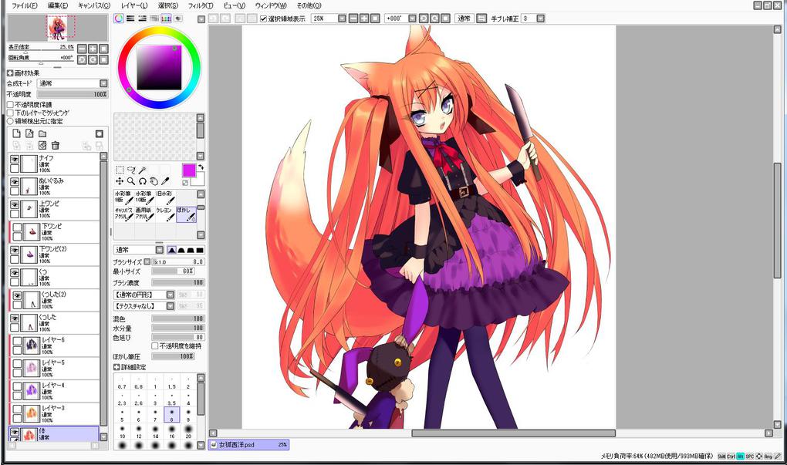Delete the selected layer with trash icon
Image resolution: width=787 pixels, height=465 pixels.
tap(56, 146)
